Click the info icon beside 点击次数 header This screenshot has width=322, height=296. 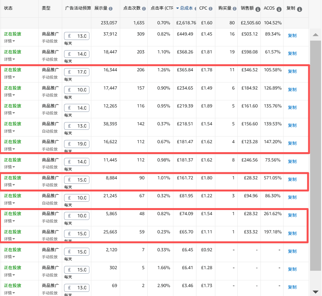click(144, 9)
